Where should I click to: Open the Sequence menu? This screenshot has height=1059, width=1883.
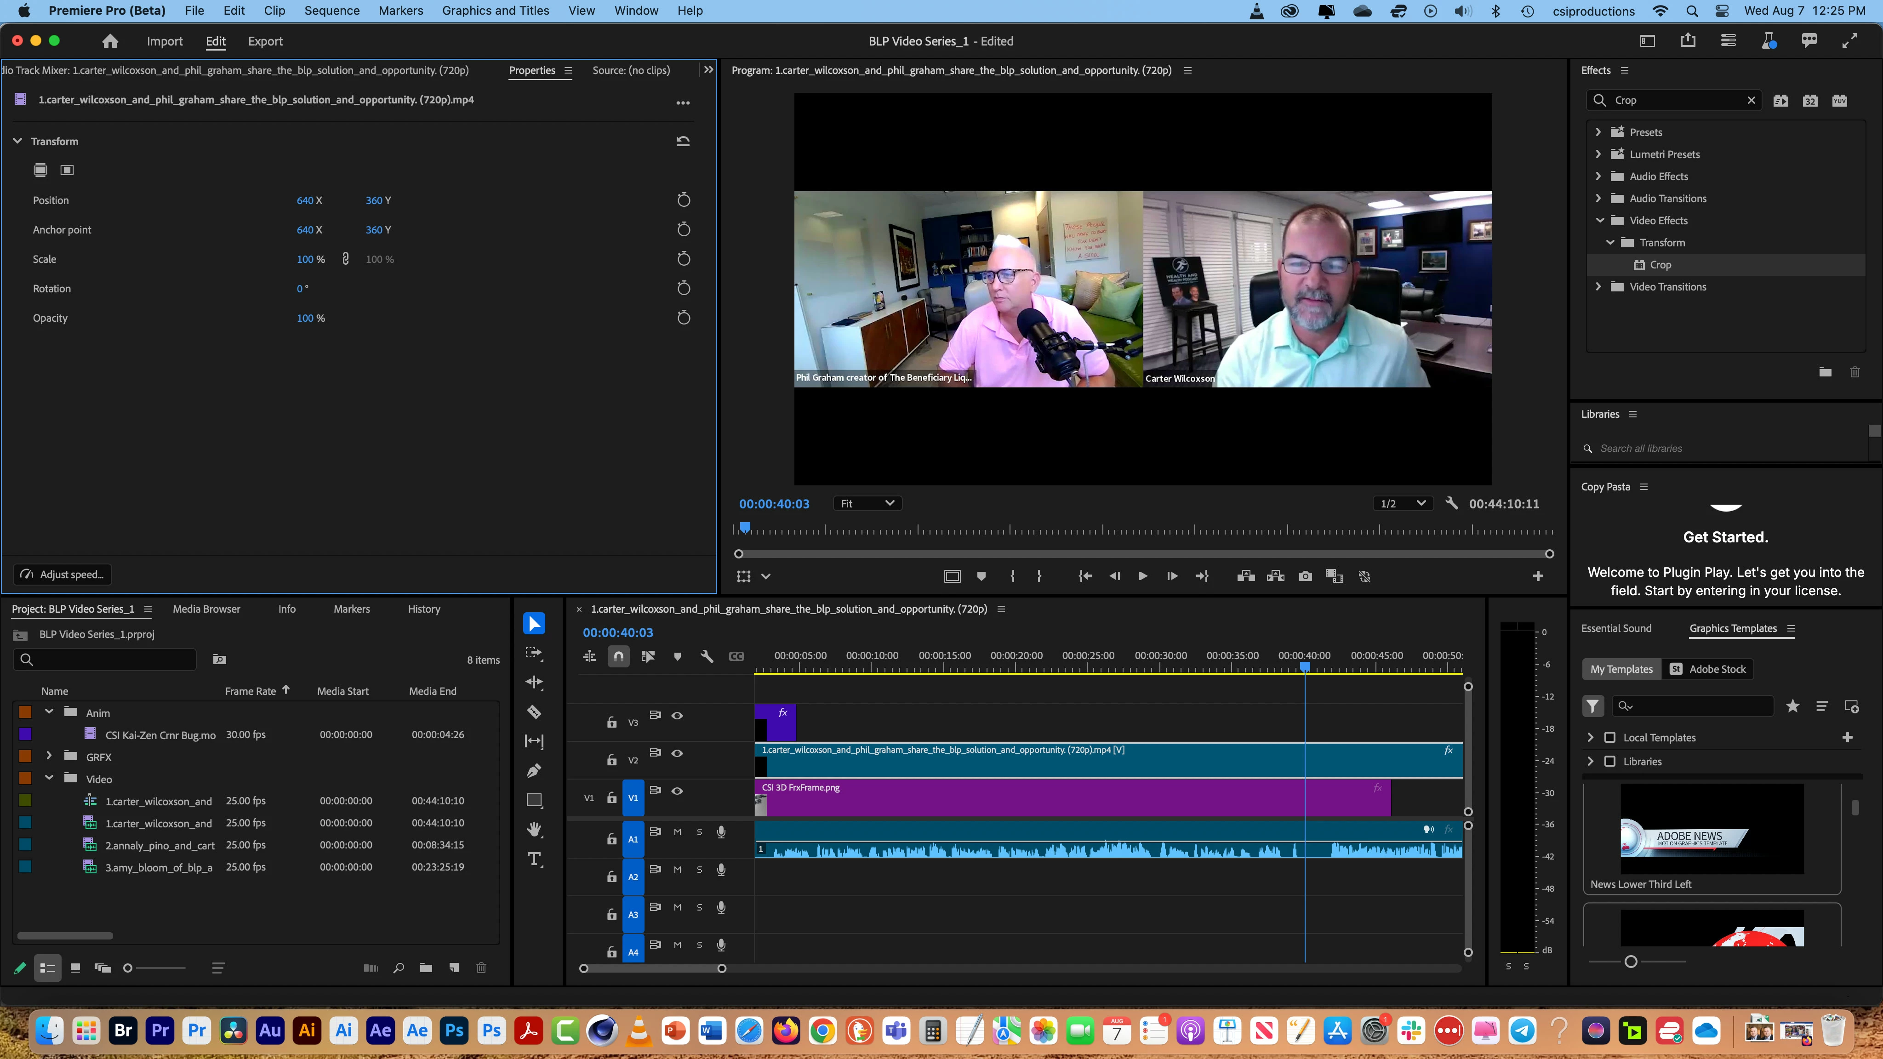(331, 11)
